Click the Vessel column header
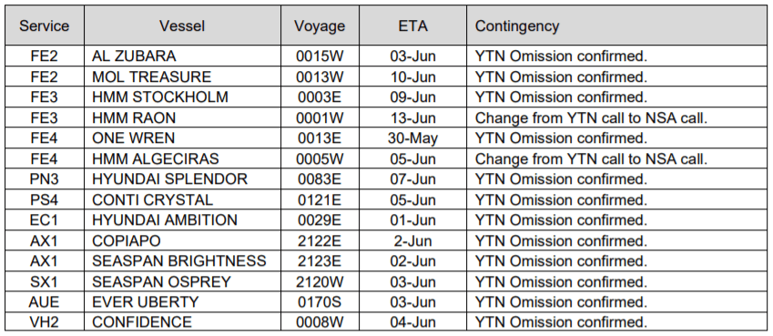 (x=182, y=25)
